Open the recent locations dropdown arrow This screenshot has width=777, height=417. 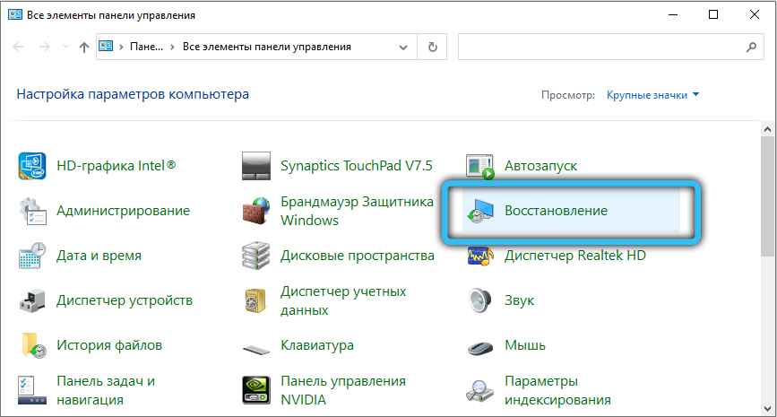[x=65, y=48]
